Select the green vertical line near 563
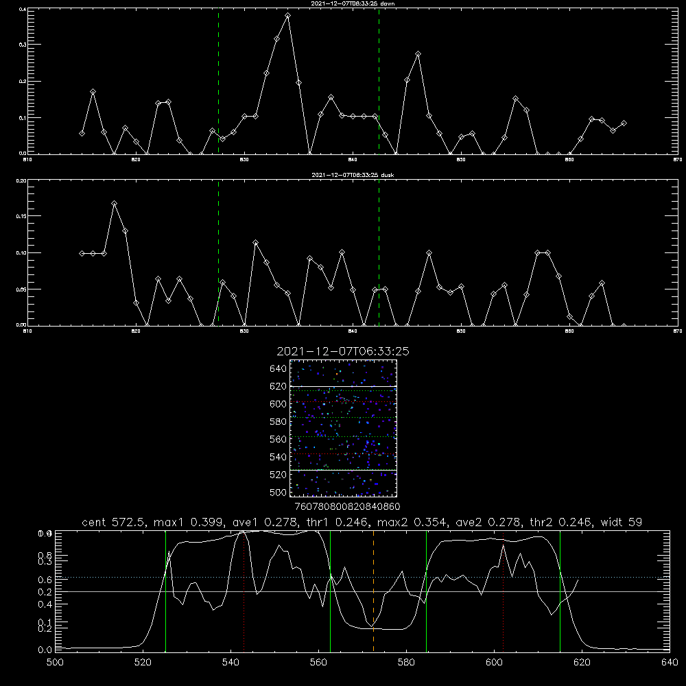The image size is (686, 686). click(330, 591)
